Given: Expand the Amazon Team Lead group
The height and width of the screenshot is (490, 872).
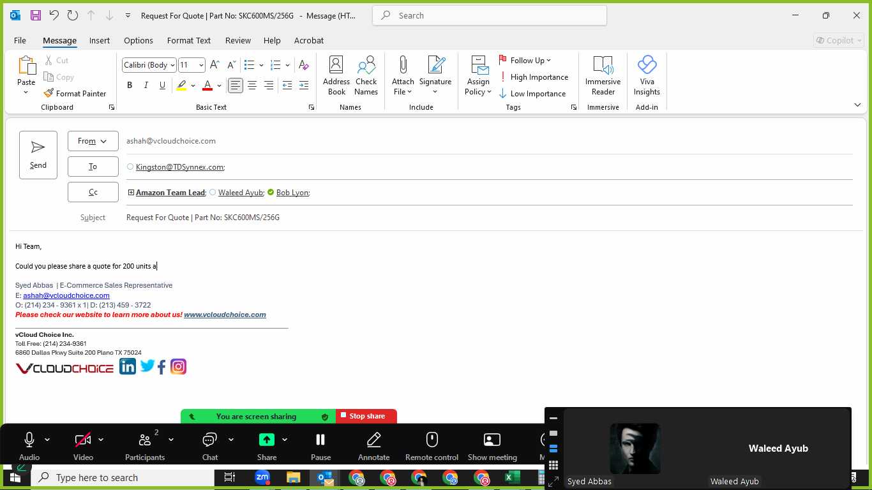Looking at the screenshot, I should point(131,193).
